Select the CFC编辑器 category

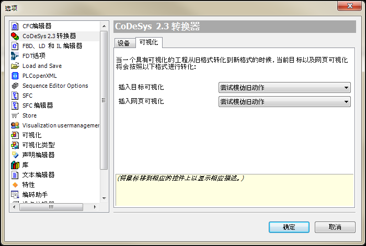pos(37,26)
